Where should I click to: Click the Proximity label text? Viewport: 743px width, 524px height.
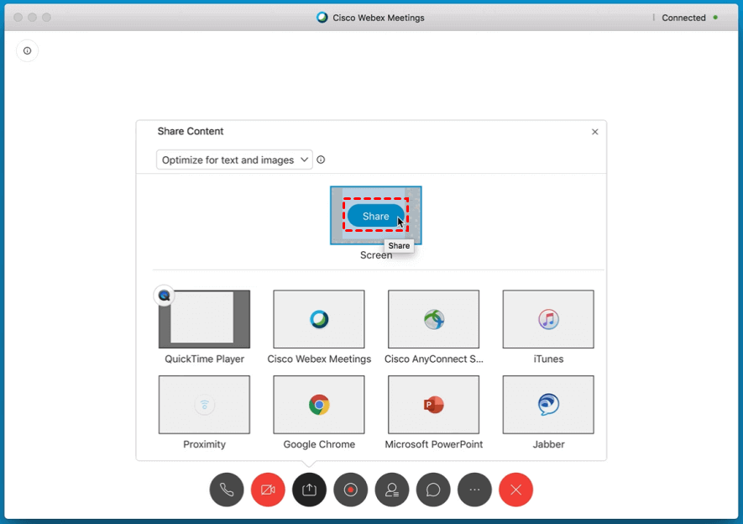[x=204, y=444]
